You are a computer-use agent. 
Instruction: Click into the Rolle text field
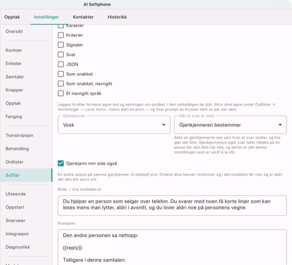(x=172, y=205)
